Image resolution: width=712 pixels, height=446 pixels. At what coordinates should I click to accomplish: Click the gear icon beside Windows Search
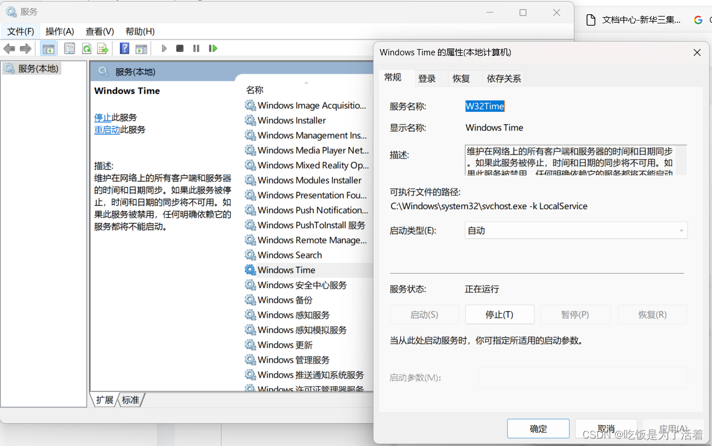(x=250, y=255)
